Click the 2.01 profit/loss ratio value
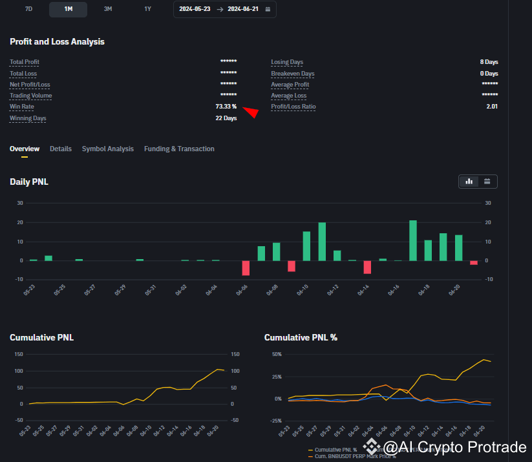The image size is (532, 462). click(x=492, y=107)
